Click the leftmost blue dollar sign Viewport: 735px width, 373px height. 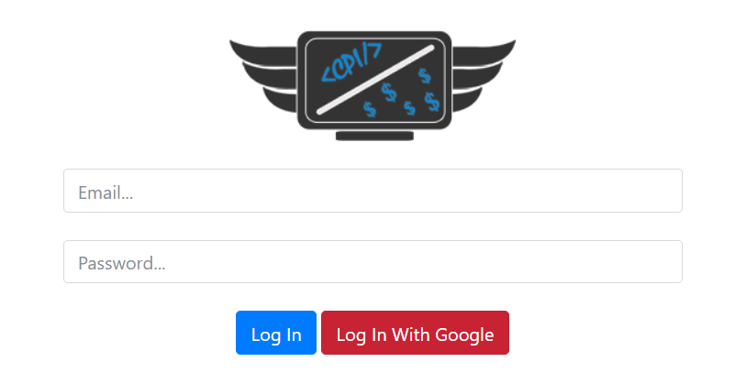coord(370,109)
